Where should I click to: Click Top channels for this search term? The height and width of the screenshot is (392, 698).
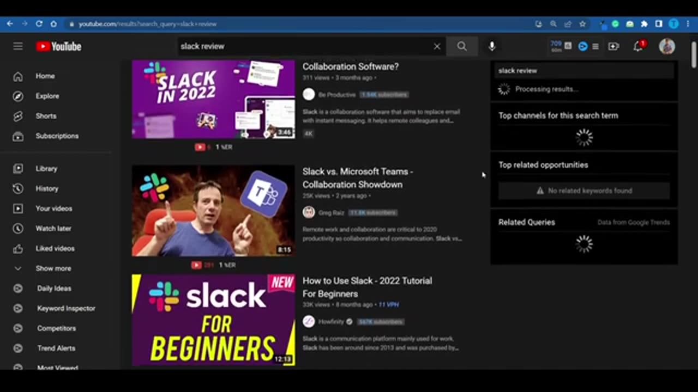tap(558, 115)
